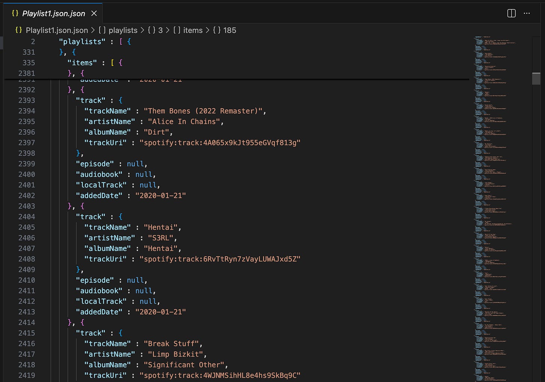Click "localTrack" key on line 2401
This screenshot has height=382, width=545.
pos(101,185)
